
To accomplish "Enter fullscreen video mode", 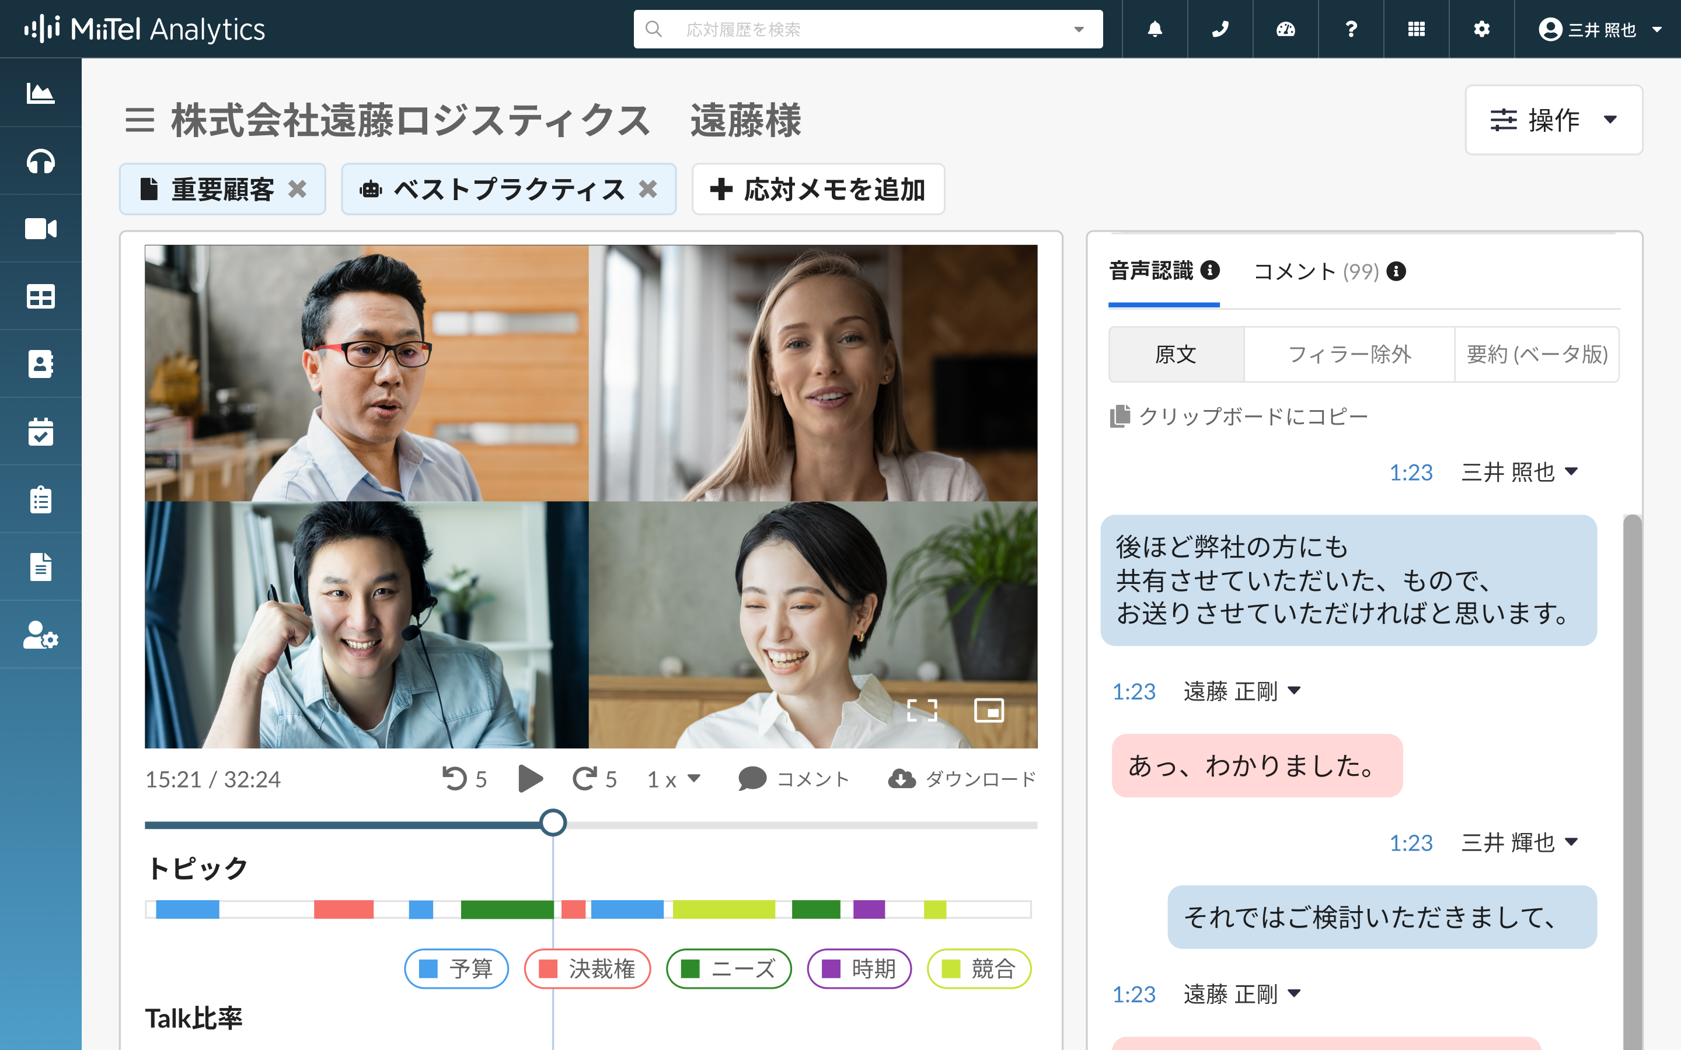I will click(x=922, y=710).
